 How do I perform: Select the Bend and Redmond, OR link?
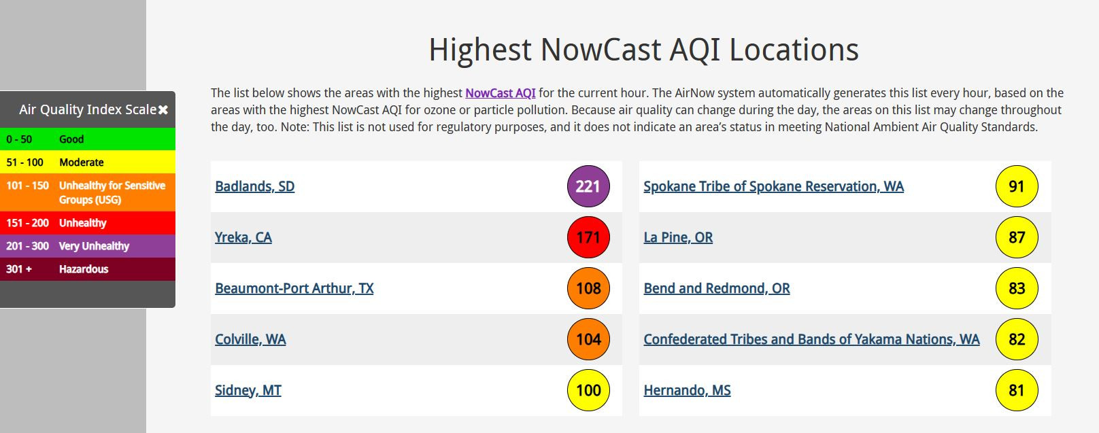[717, 288]
